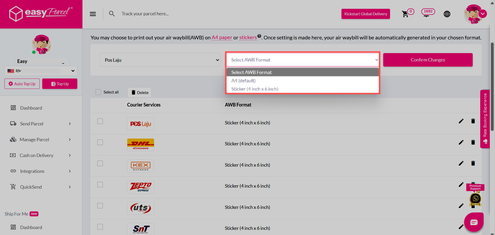Click the help question mark next to stickers
The height and width of the screenshot is (235, 495).
click(259, 36)
